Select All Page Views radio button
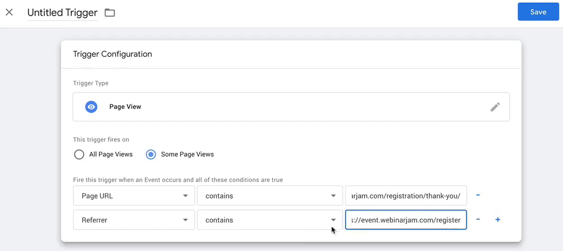This screenshot has width=563, height=251. tap(79, 155)
